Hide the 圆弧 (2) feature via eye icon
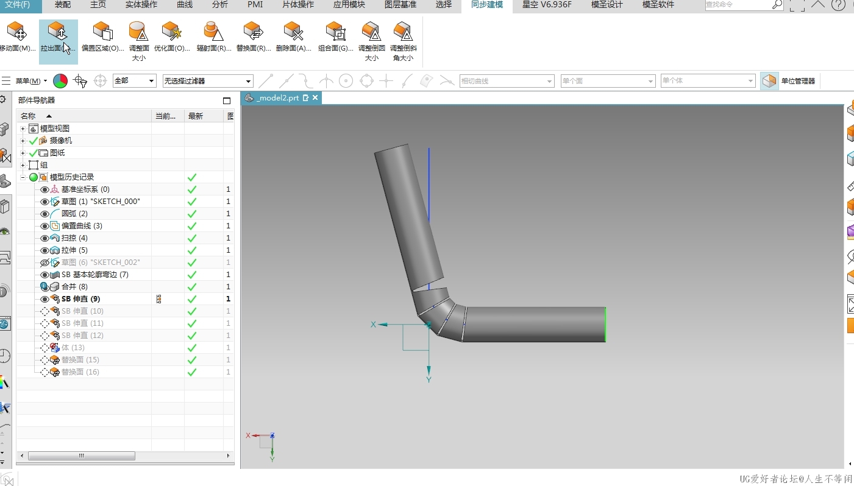This screenshot has height=486, width=854. tap(44, 214)
